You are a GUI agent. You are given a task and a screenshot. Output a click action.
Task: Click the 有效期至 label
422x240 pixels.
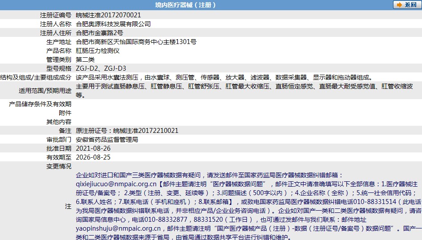click(x=59, y=157)
